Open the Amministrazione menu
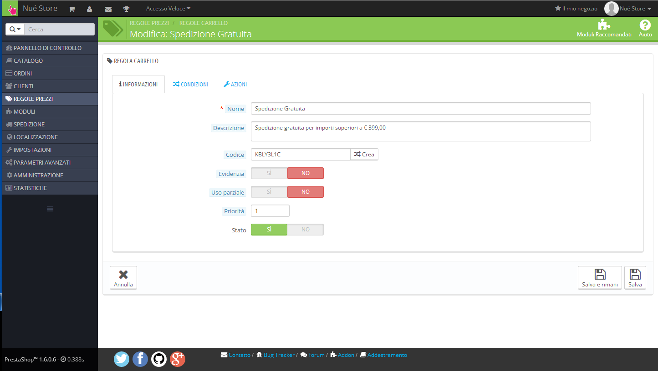The height and width of the screenshot is (371, 658). click(x=50, y=175)
